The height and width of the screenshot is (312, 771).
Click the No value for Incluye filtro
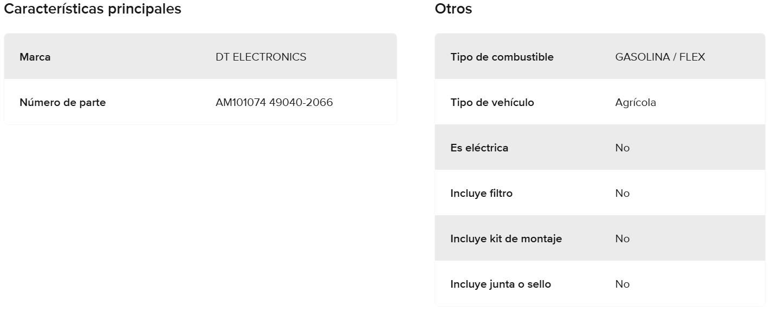point(623,193)
